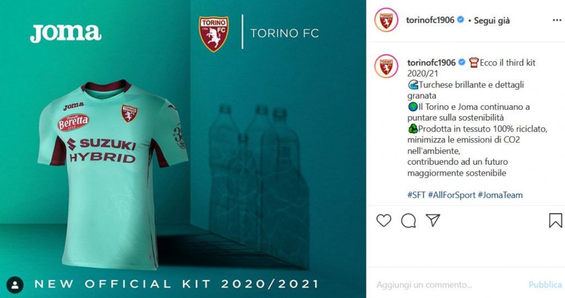565x298 pixels.
Task: Like the post with the heart icon
Action: (384, 220)
